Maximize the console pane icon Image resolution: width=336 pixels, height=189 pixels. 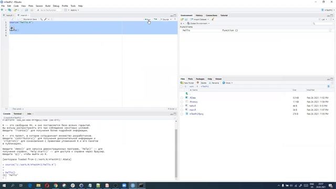[175, 114]
